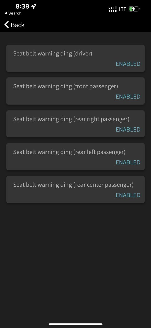Tap the Back chevron arrow icon
Viewport: 151px width, 328px height.
pos(7,25)
